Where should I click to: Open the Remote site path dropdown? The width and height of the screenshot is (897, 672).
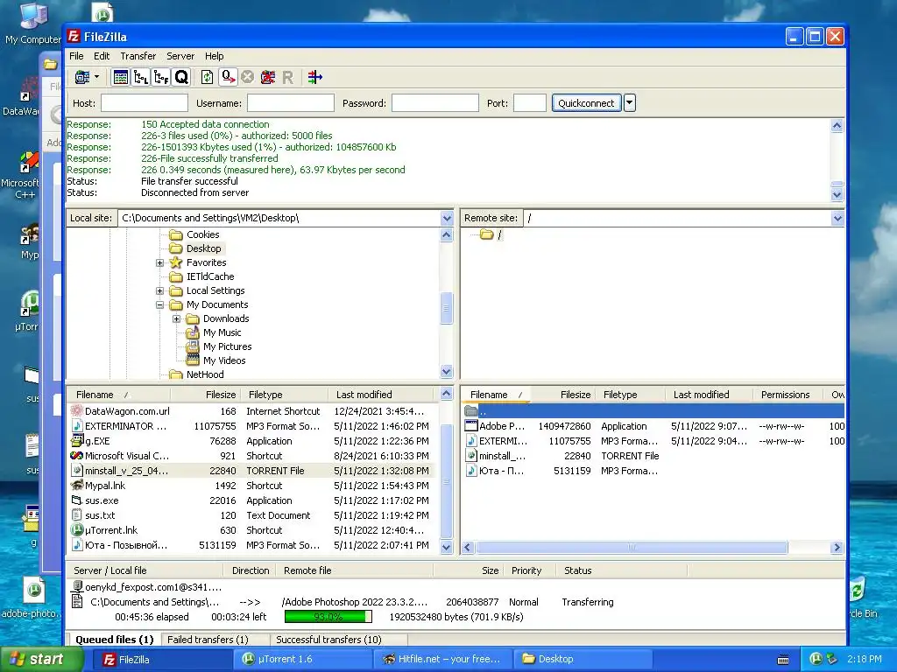point(837,218)
